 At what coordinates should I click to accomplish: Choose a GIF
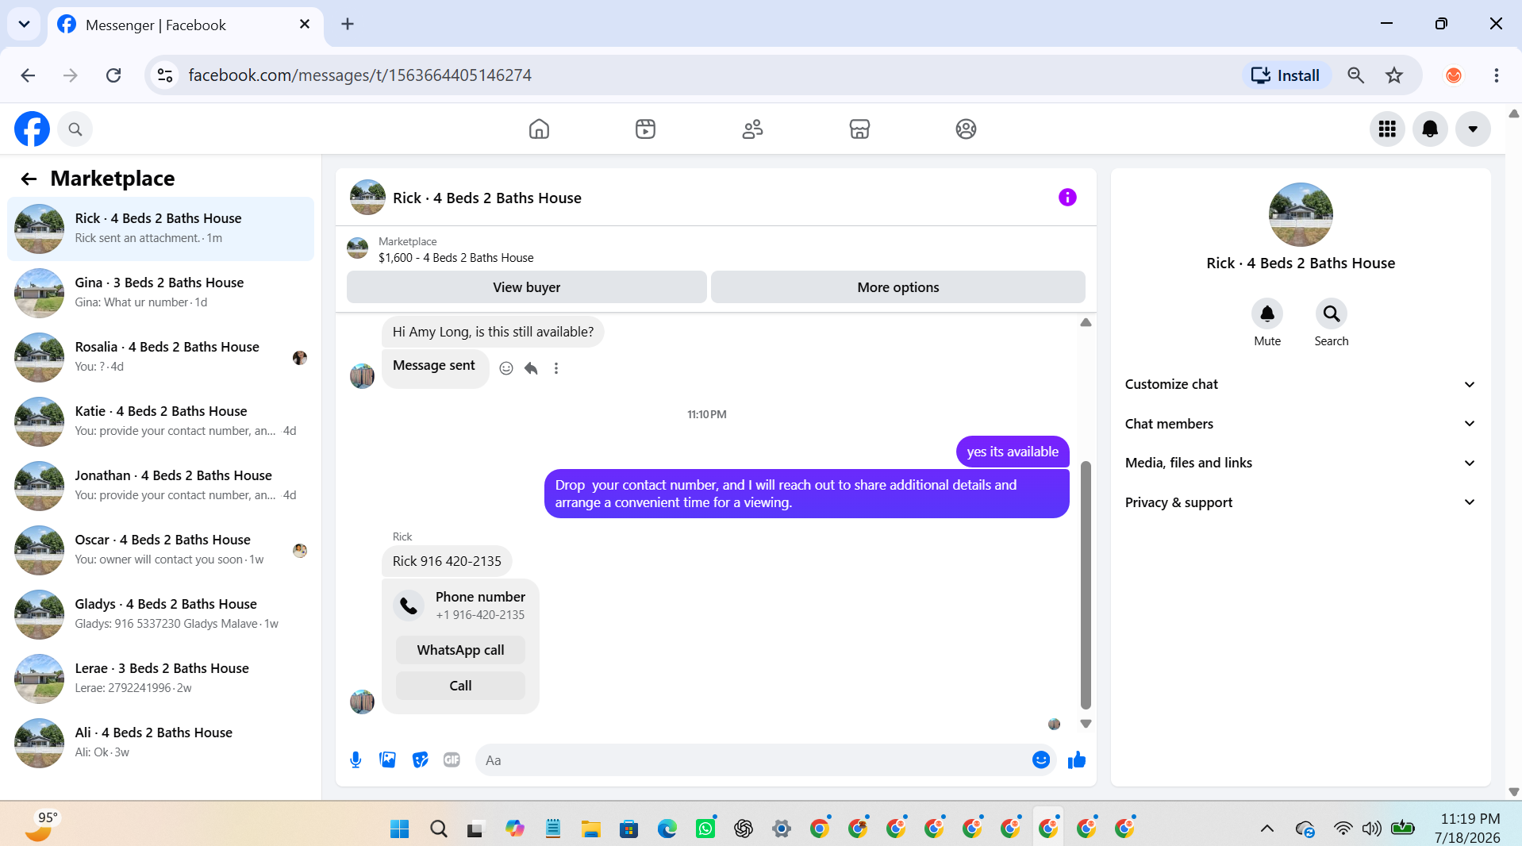[x=452, y=760]
